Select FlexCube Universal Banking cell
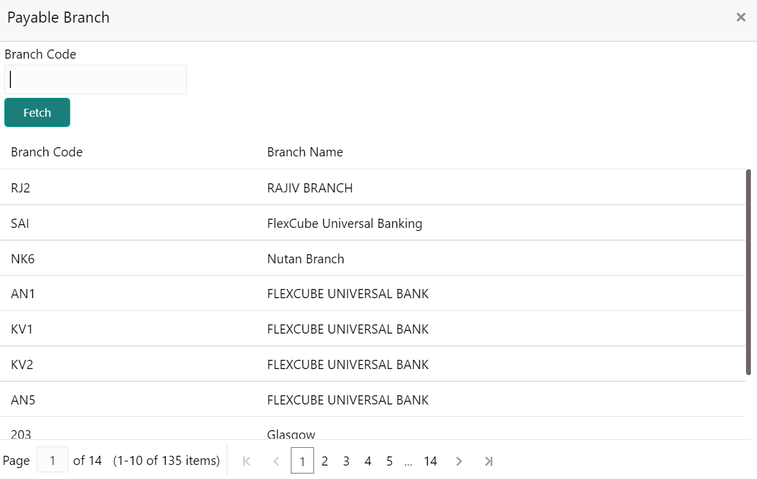Viewport: 757px width, 479px height. (345, 224)
